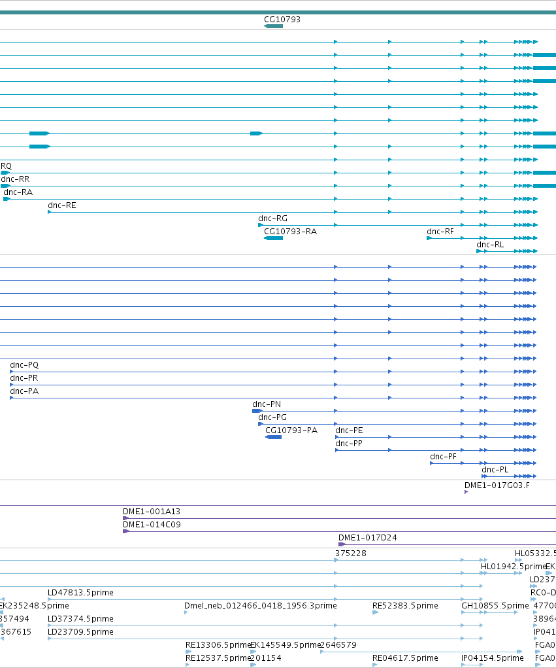Click the 367615 EST label
Image resolution: width=556 pixels, height=668 pixels.
(16, 632)
